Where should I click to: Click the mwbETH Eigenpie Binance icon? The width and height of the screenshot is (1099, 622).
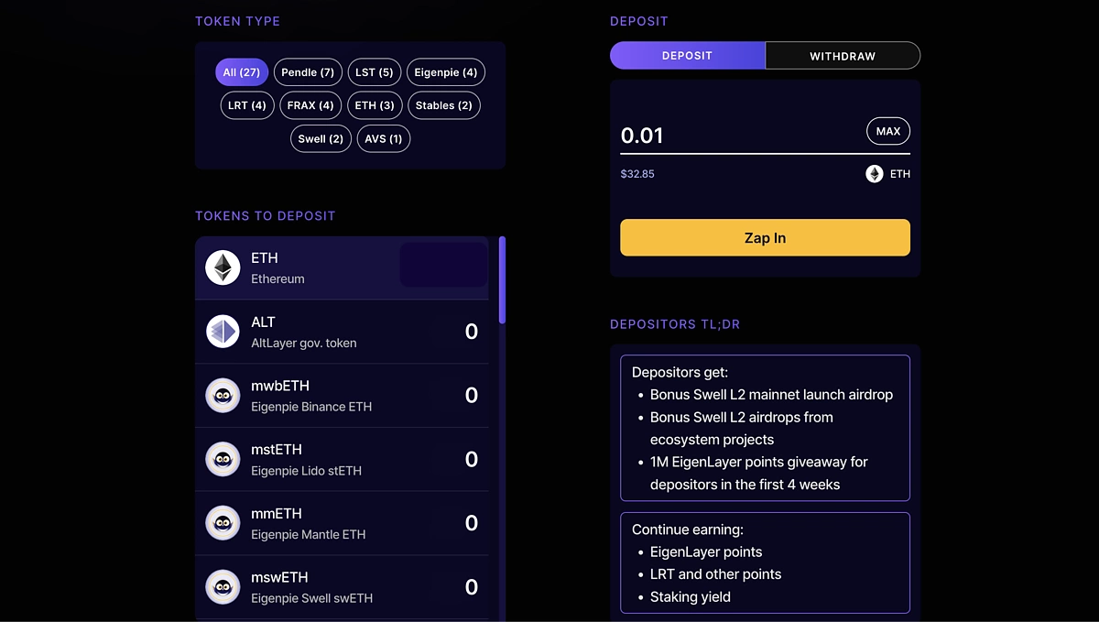coord(223,396)
